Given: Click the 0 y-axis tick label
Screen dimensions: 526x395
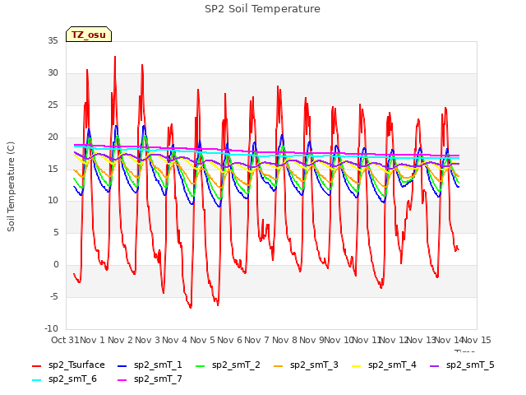Looking at the screenshot, I should [56, 265].
